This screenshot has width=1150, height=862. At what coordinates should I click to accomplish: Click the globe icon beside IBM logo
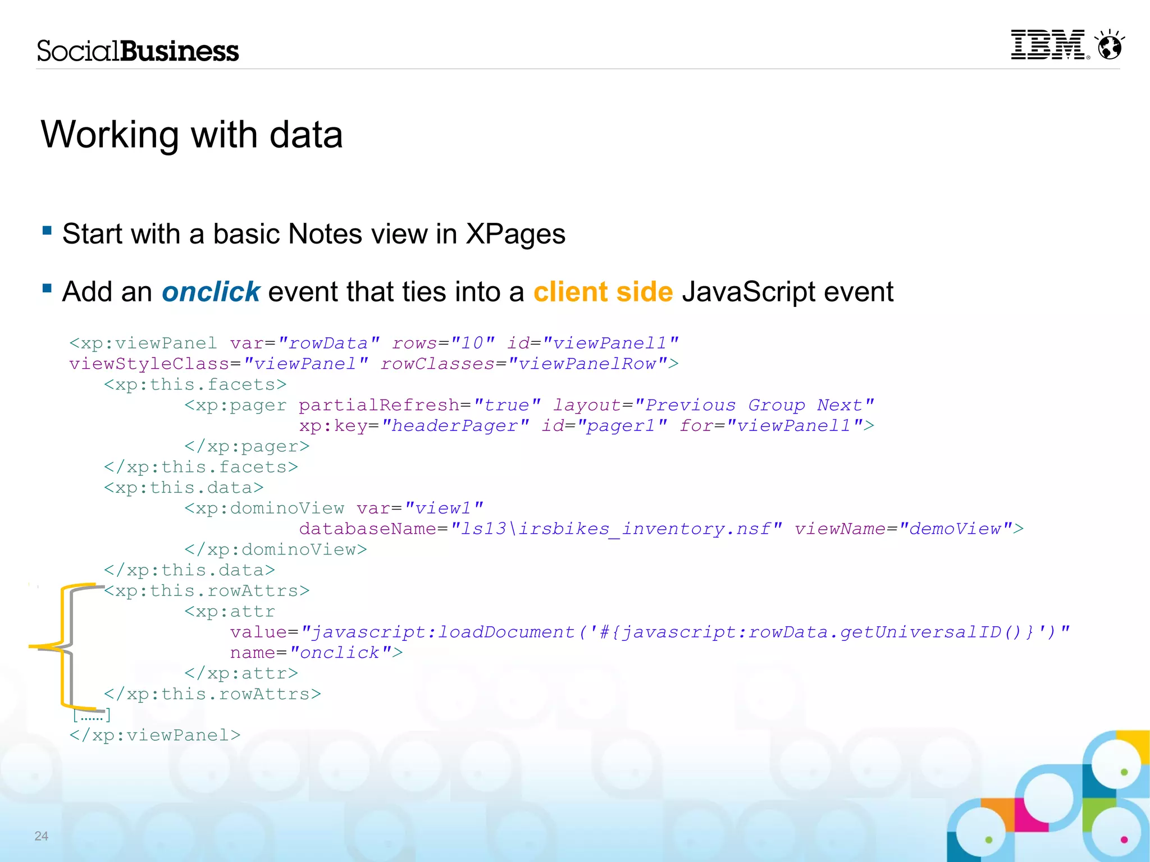(1110, 44)
